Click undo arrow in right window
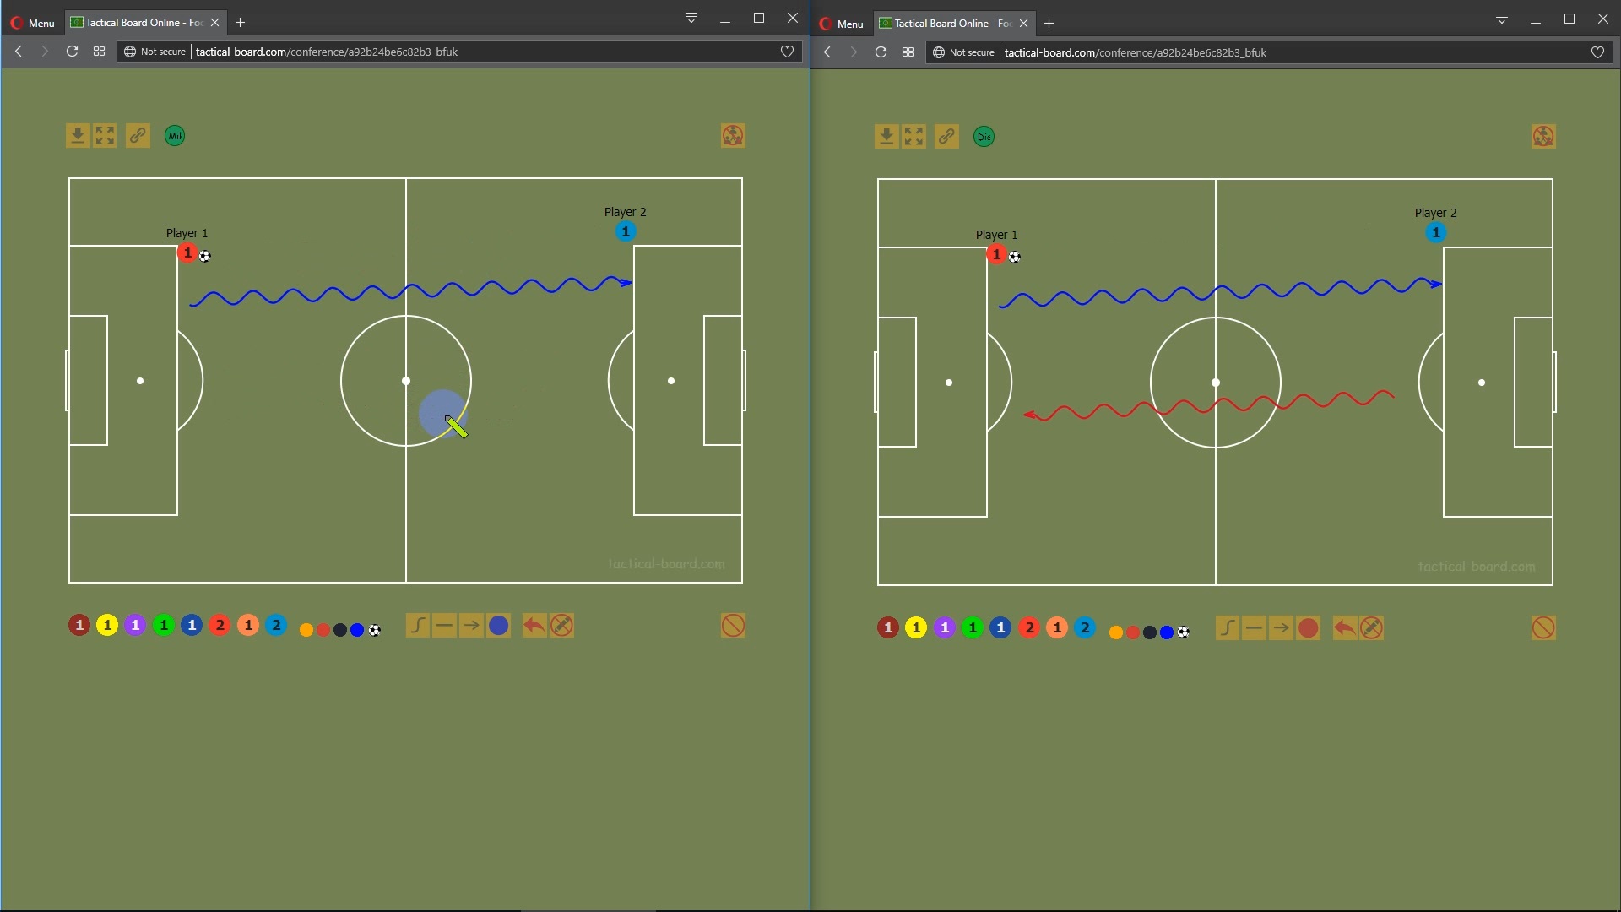 1344,628
